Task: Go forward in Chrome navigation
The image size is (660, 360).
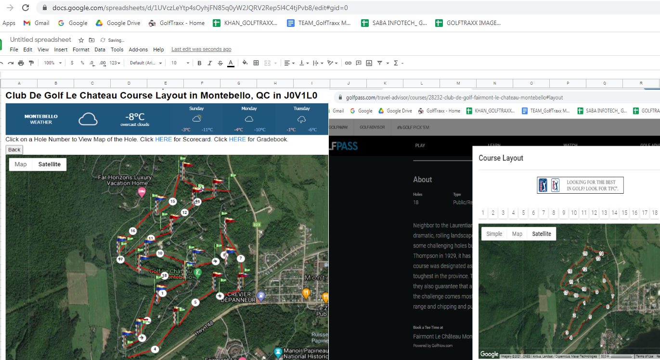Action: point(10,8)
